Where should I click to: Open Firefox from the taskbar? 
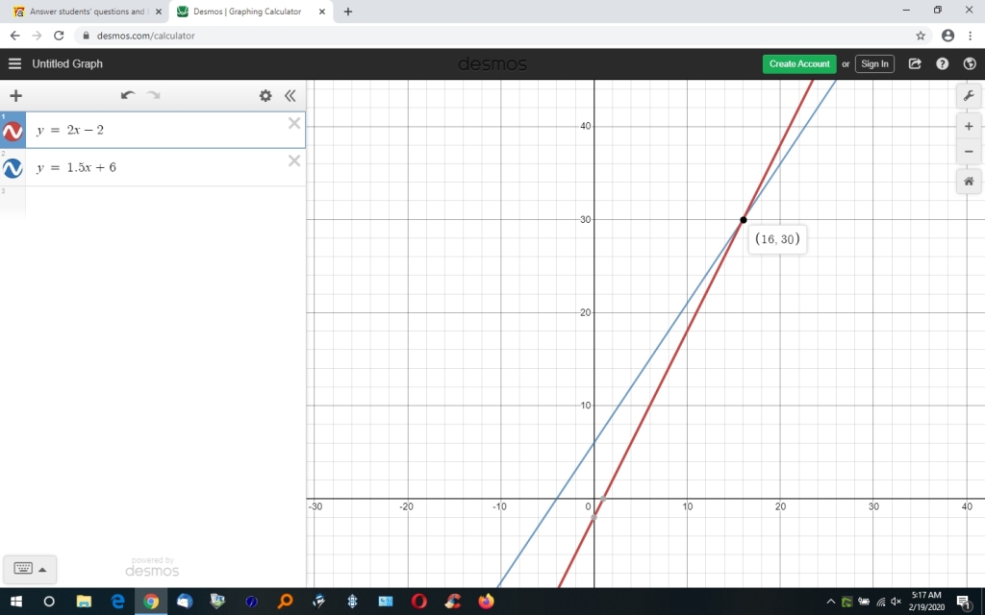[x=486, y=602]
